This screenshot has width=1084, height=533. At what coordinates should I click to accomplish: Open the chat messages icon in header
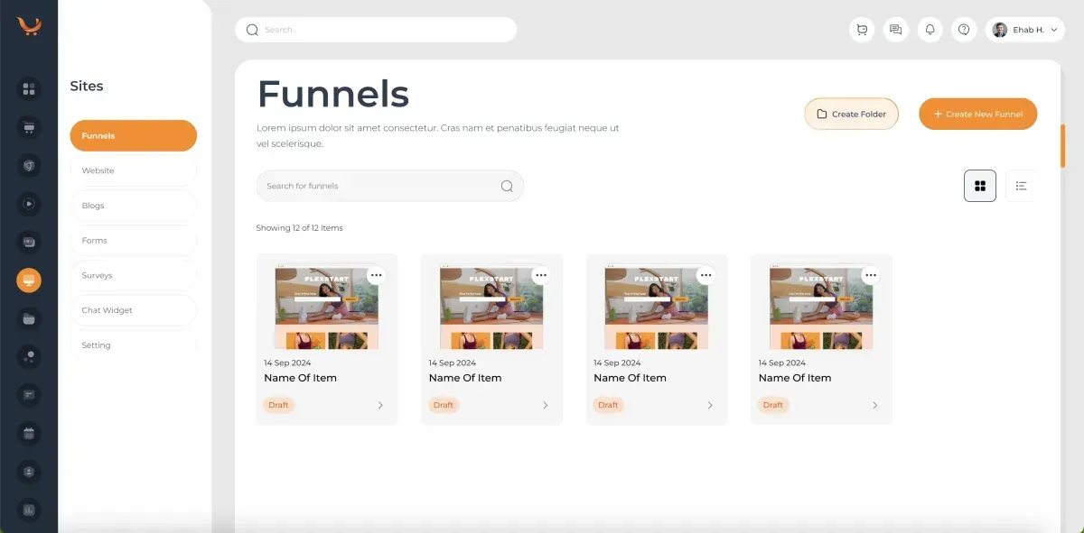(x=895, y=30)
